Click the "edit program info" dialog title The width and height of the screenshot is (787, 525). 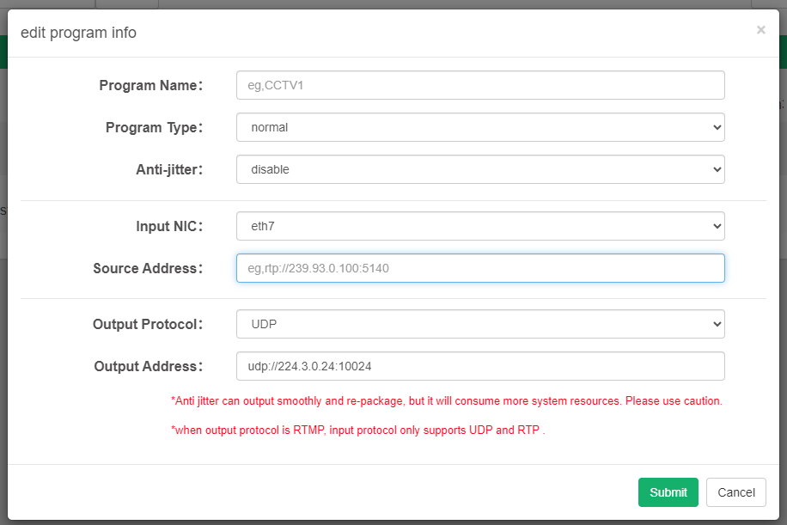78,33
